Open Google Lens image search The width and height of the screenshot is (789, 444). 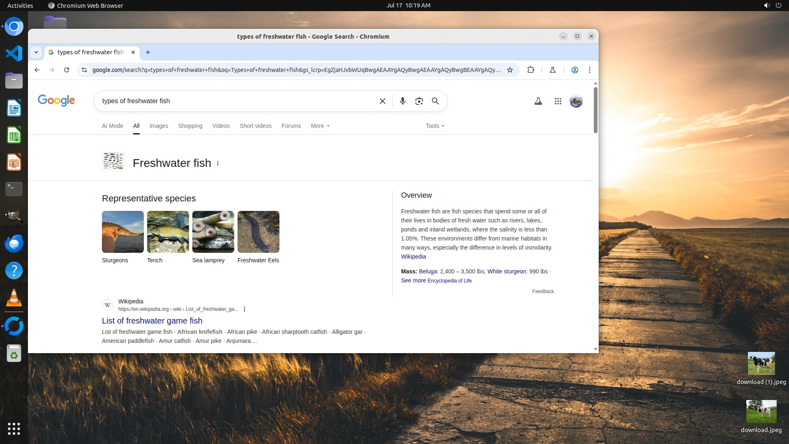(419, 101)
